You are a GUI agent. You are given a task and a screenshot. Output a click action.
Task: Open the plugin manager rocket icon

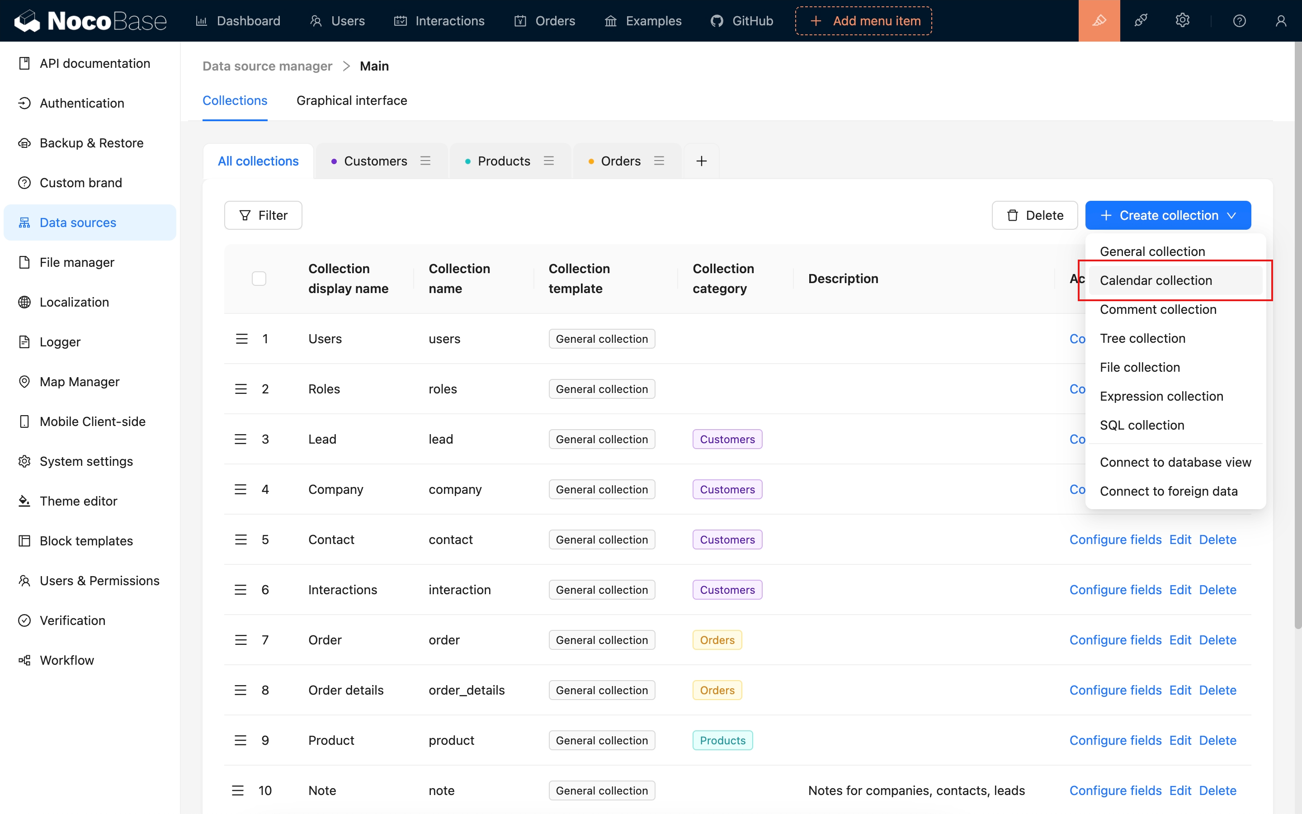[1141, 21]
